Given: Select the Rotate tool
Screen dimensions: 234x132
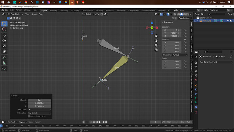Looking at the screenshot, I should (4, 40).
